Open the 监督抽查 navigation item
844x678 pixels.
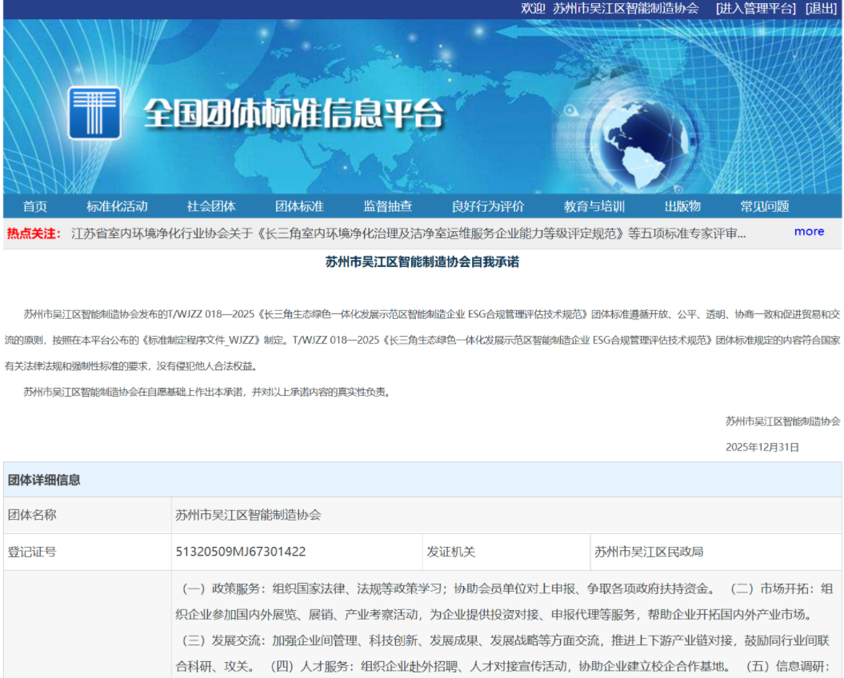pos(390,205)
